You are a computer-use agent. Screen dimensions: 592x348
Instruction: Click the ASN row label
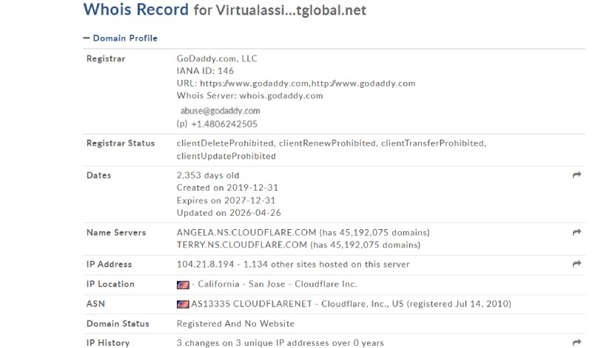coord(95,304)
